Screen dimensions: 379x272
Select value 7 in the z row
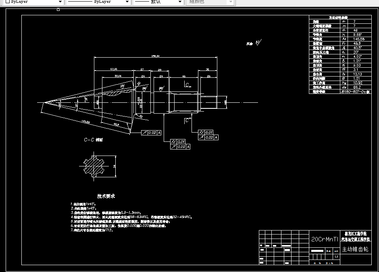coord(354,21)
